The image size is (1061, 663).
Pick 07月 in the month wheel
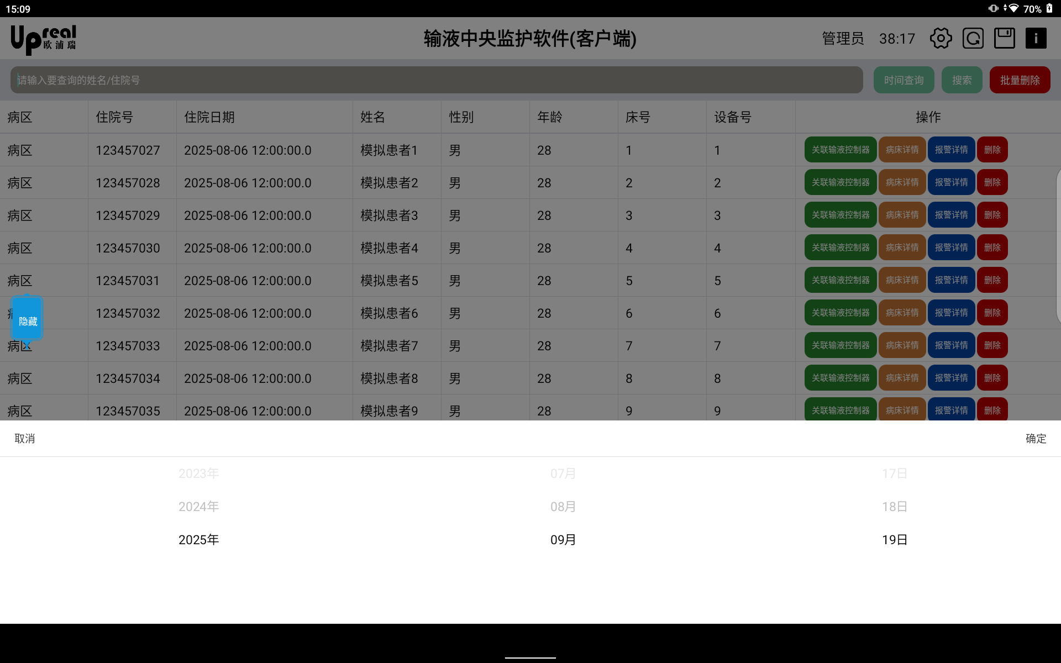[x=563, y=473]
